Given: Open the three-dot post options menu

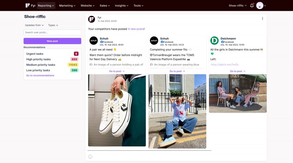Looking at the screenshot, I should (x=262, y=18).
